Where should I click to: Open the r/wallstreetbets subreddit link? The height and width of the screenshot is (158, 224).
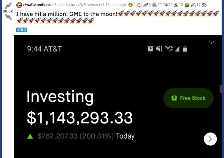37,5
